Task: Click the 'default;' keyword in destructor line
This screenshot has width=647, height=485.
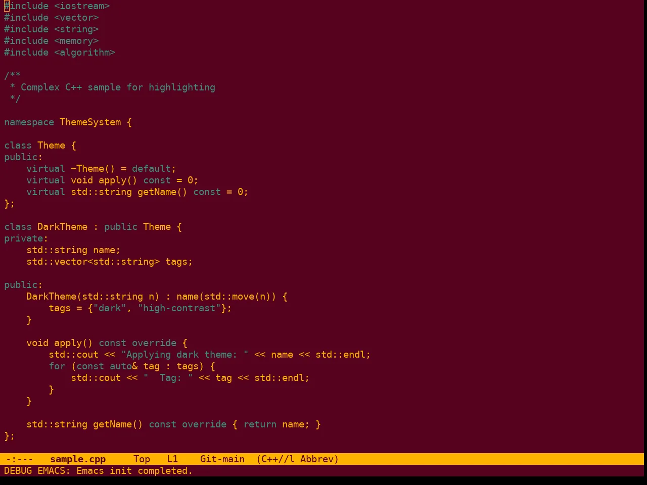Action: coord(154,169)
